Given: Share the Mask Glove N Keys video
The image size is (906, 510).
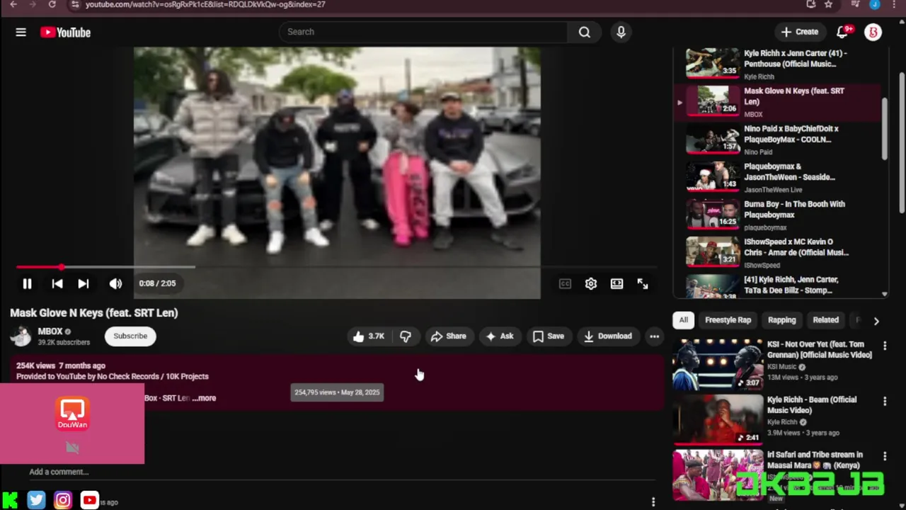Looking at the screenshot, I should [x=449, y=336].
